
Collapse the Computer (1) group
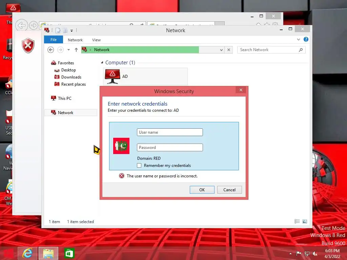[102, 63]
